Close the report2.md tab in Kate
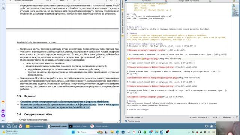The height and width of the screenshot is (135, 240). coord(166,1)
